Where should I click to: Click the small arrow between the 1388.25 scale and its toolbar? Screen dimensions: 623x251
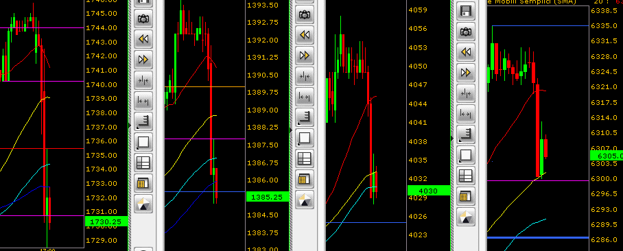click(x=291, y=130)
